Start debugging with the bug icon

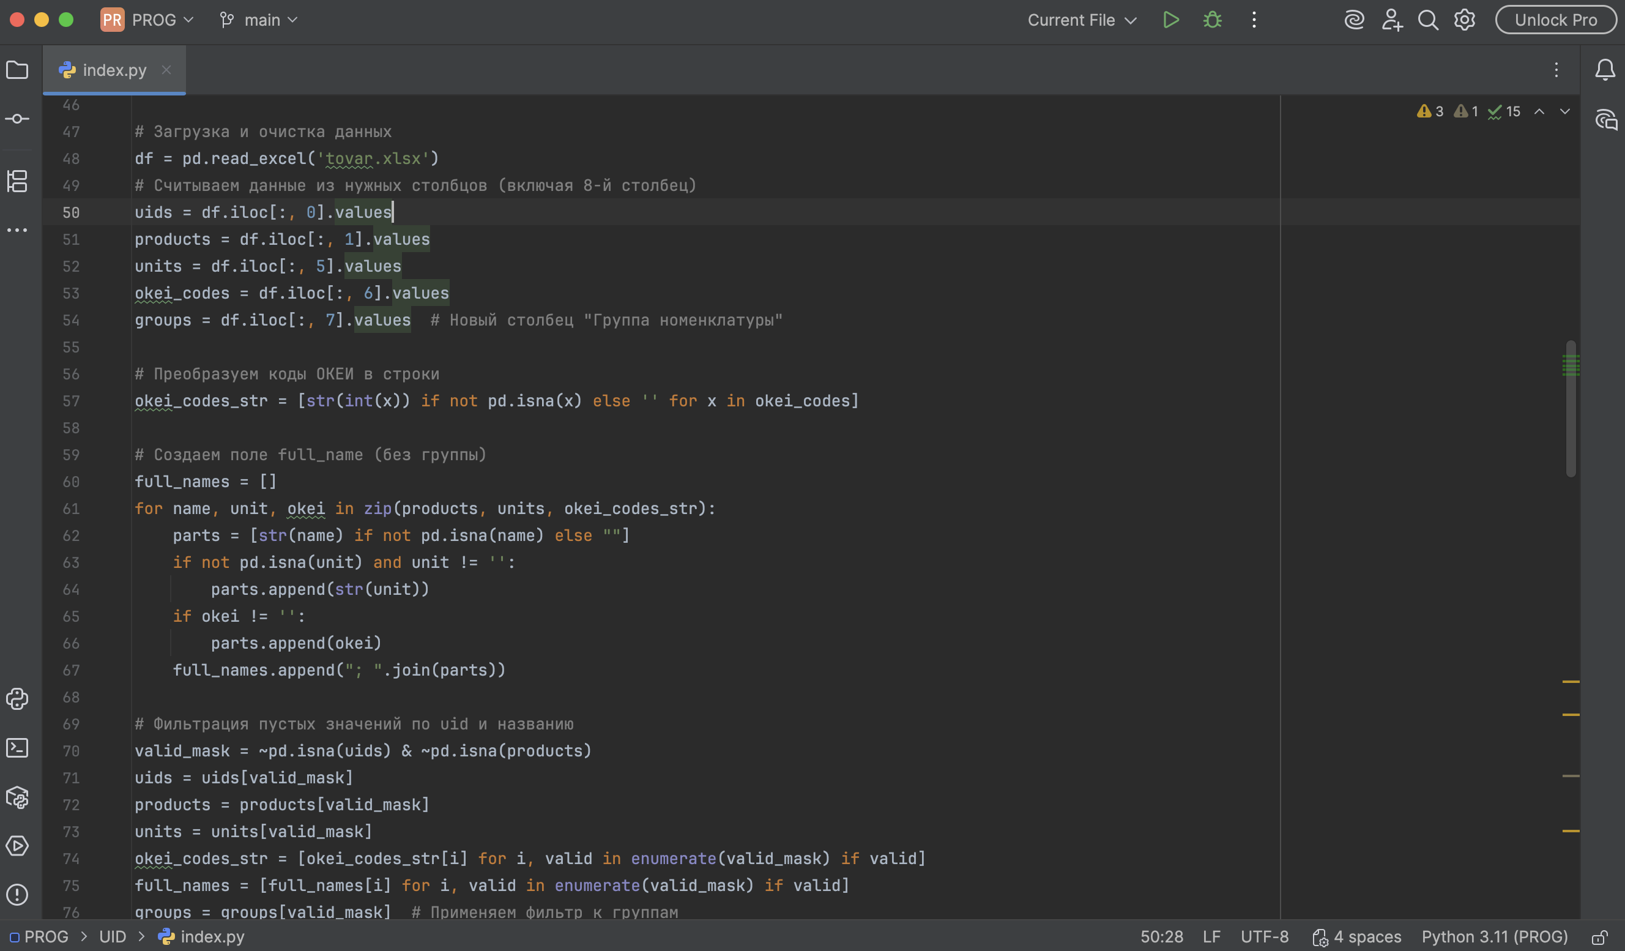pyautogui.click(x=1212, y=20)
